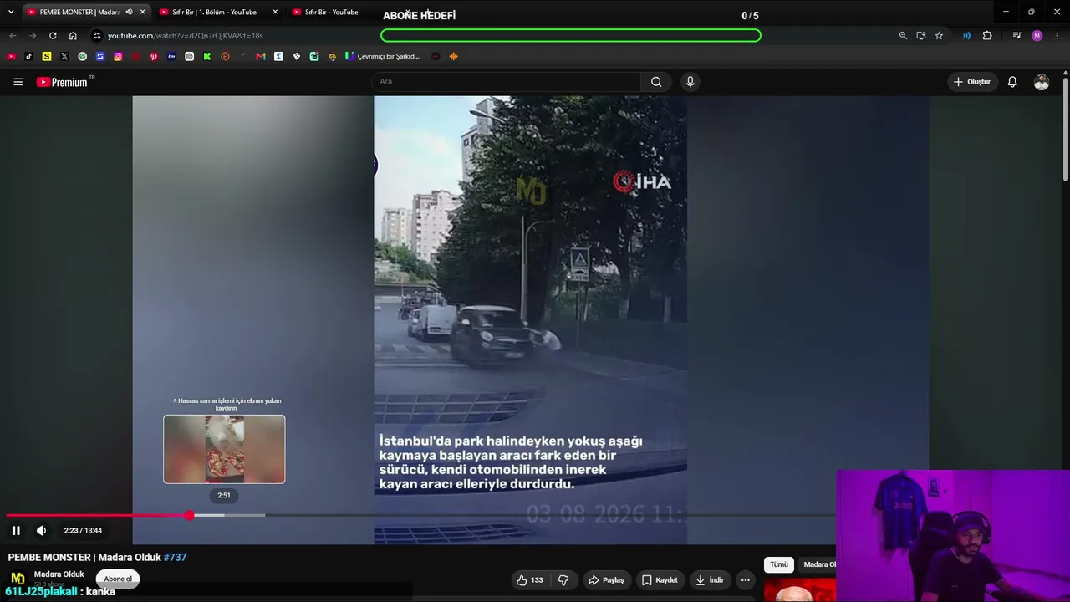Screen dimensions: 1070x602
Task: Dislike the video with thumbs down
Action: pos(563,580)
